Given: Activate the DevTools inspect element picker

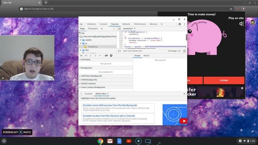Looking at the screenshot, I should pyautogui.click(x=81, y=24).
